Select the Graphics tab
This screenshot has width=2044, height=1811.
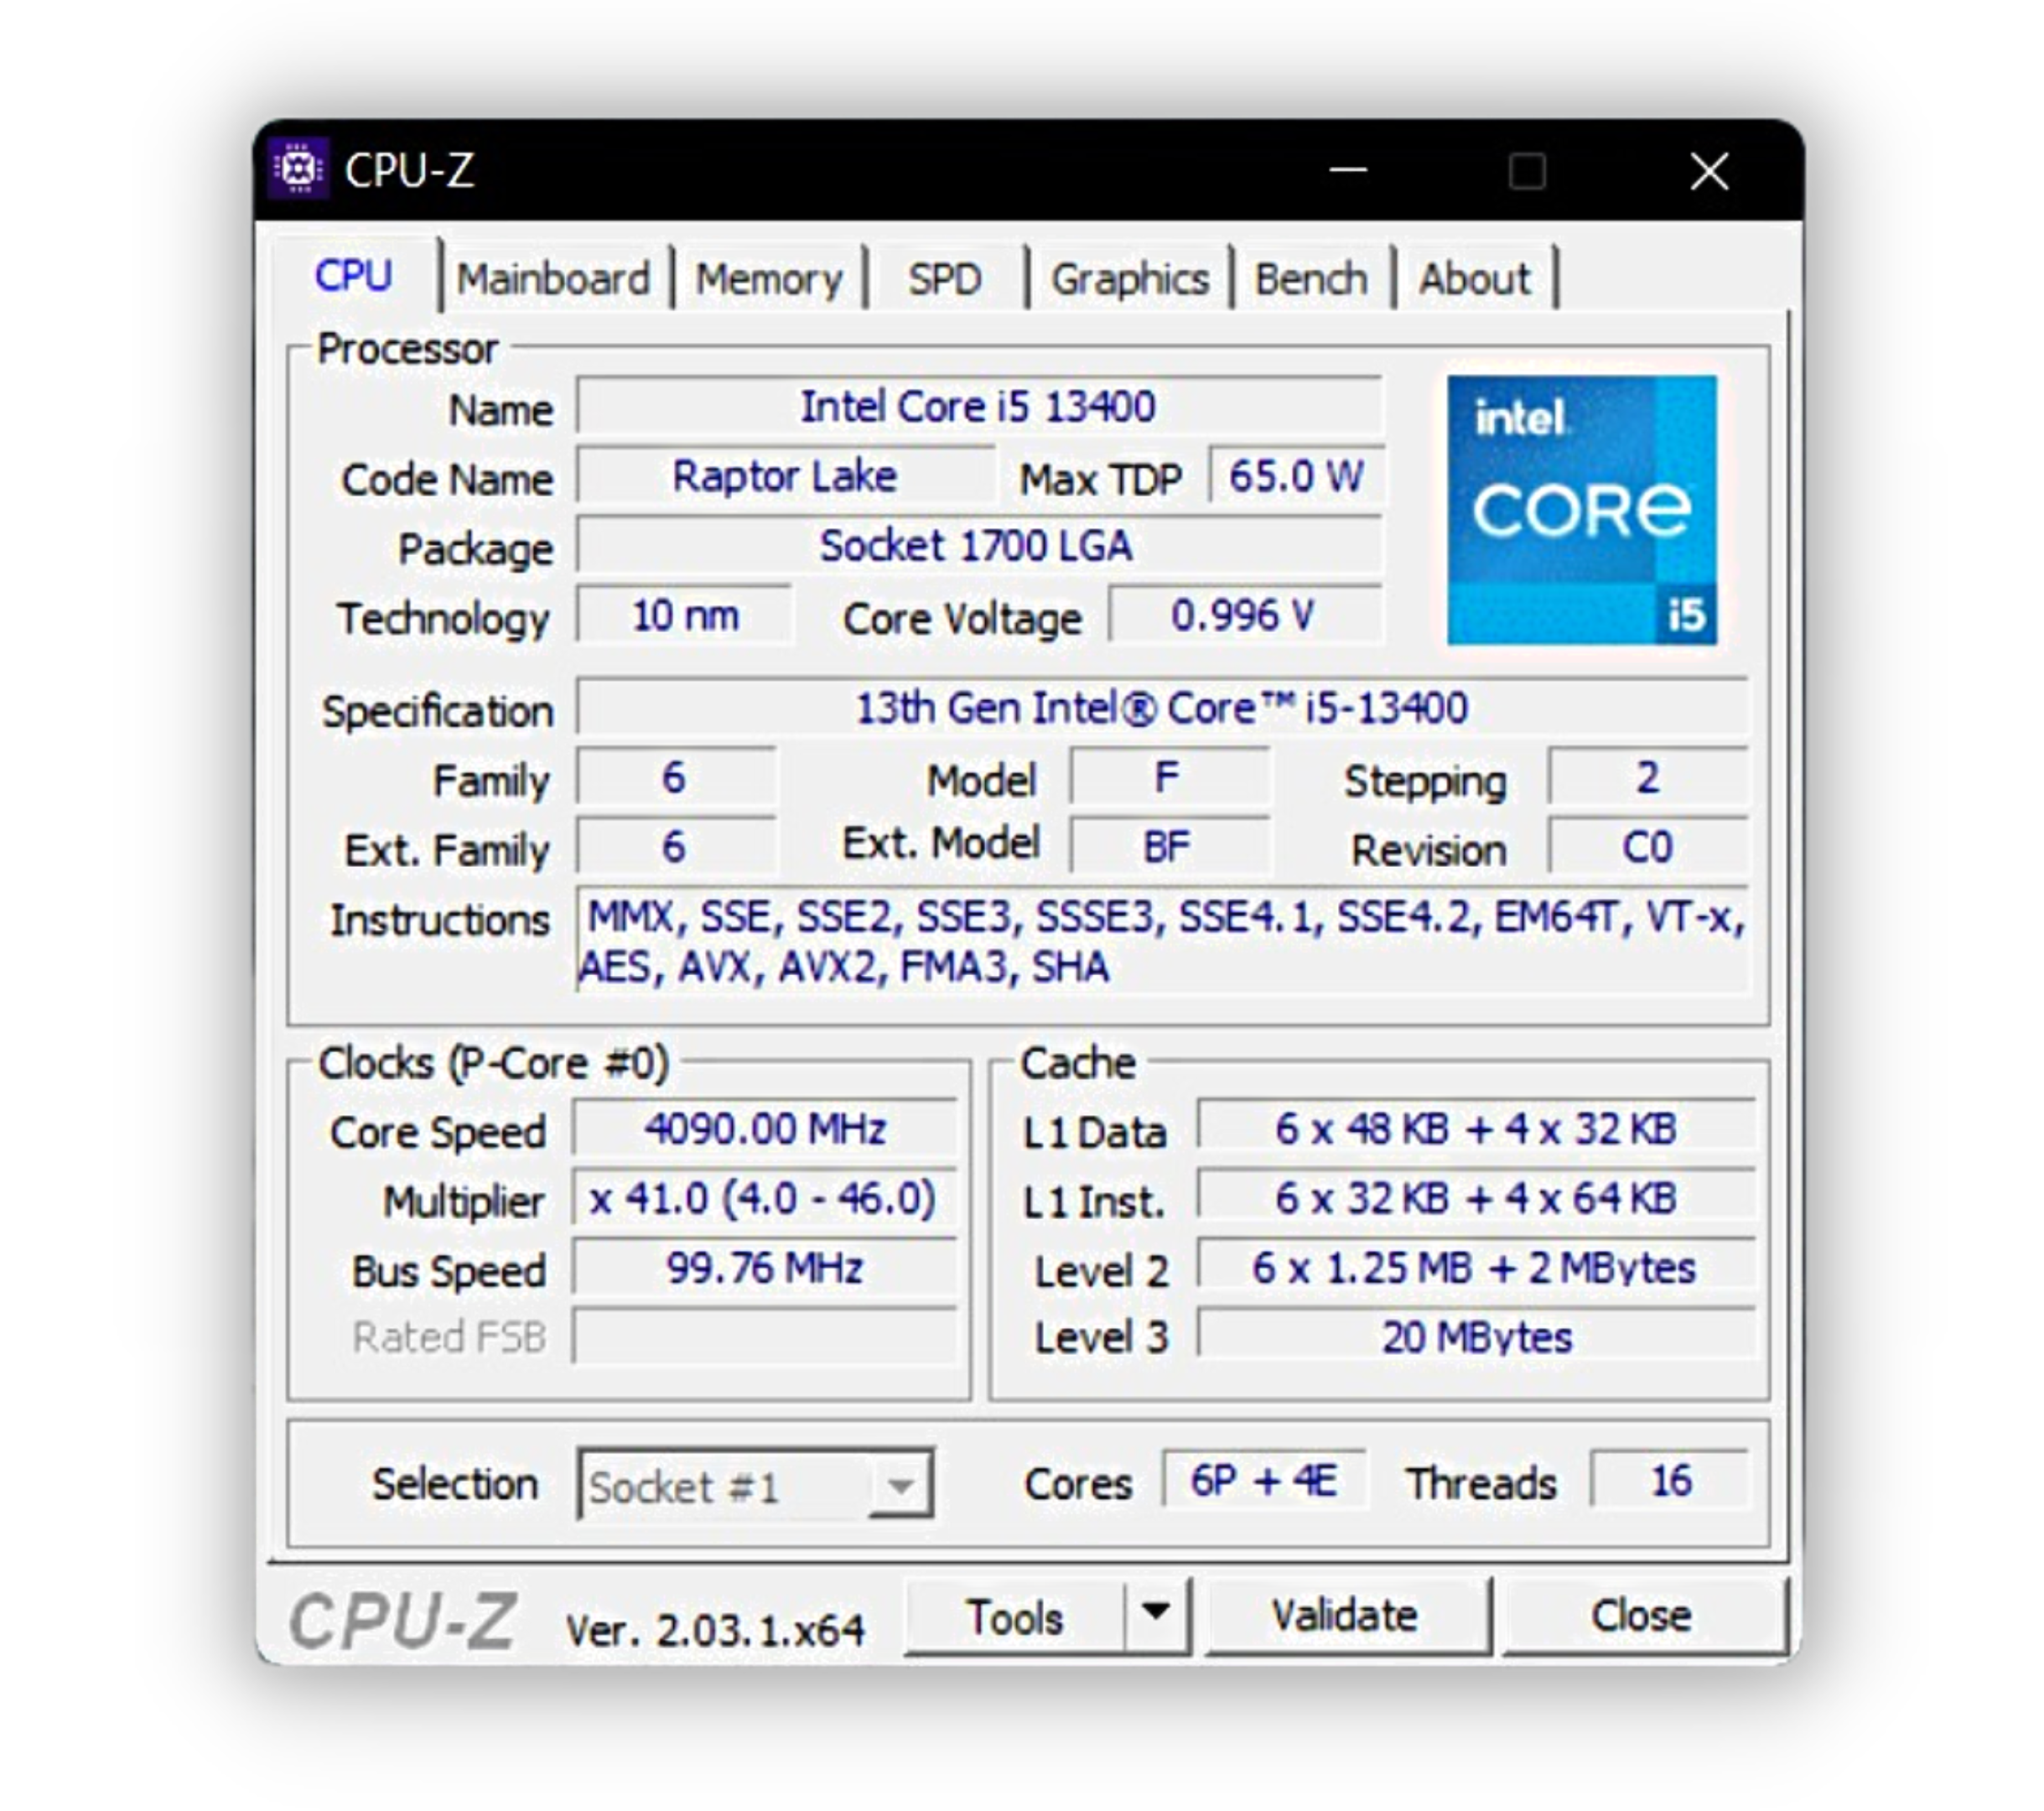tap(1129, 279)
